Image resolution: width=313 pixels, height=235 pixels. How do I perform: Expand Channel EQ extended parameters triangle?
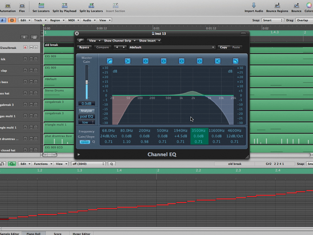pos(79,154)
